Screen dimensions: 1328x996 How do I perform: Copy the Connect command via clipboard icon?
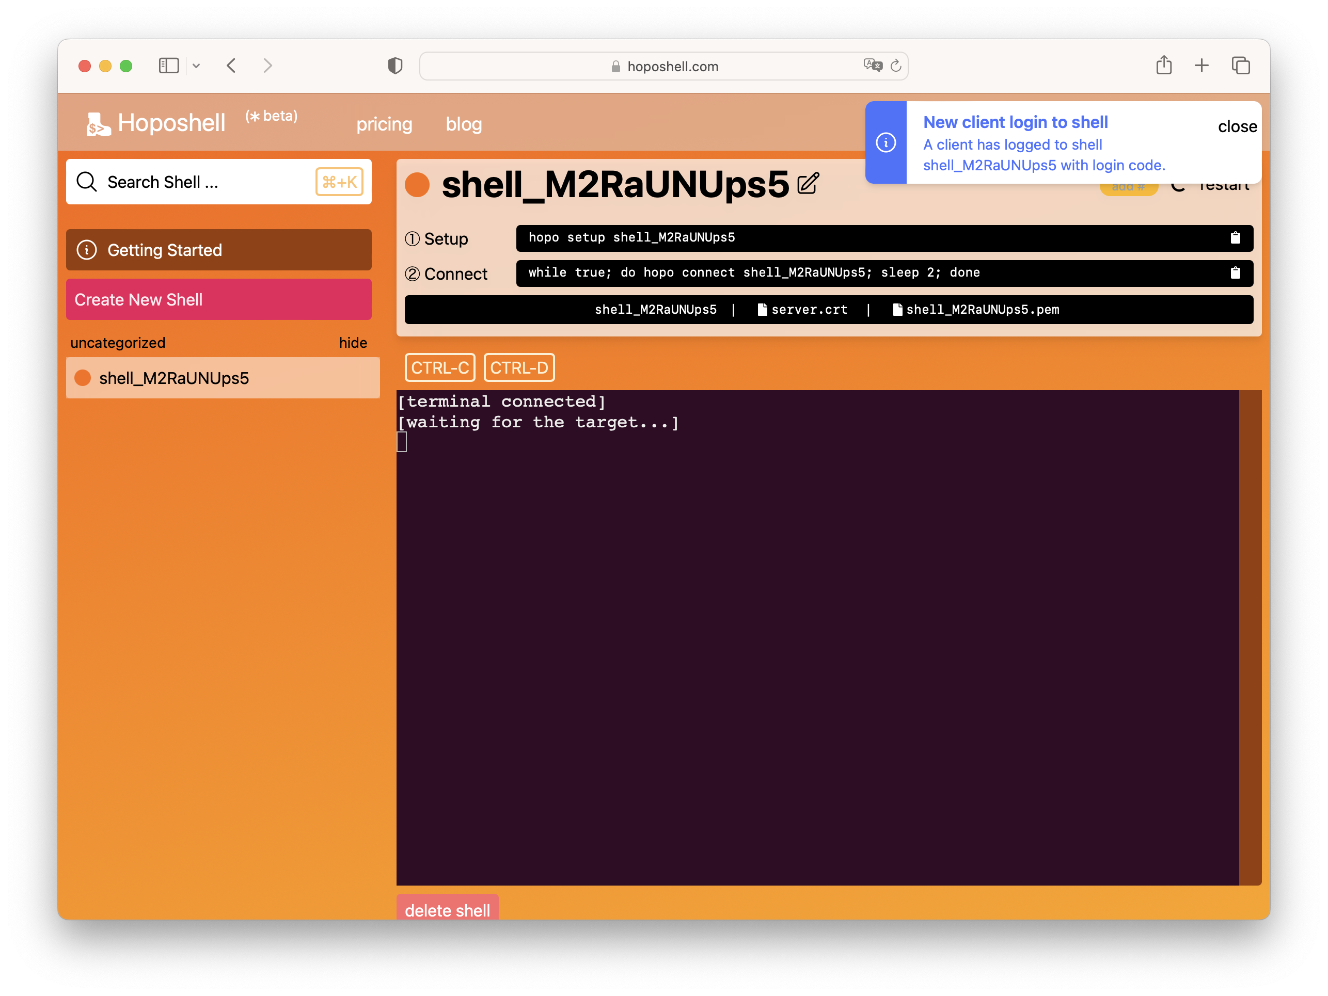(1235, 273)
